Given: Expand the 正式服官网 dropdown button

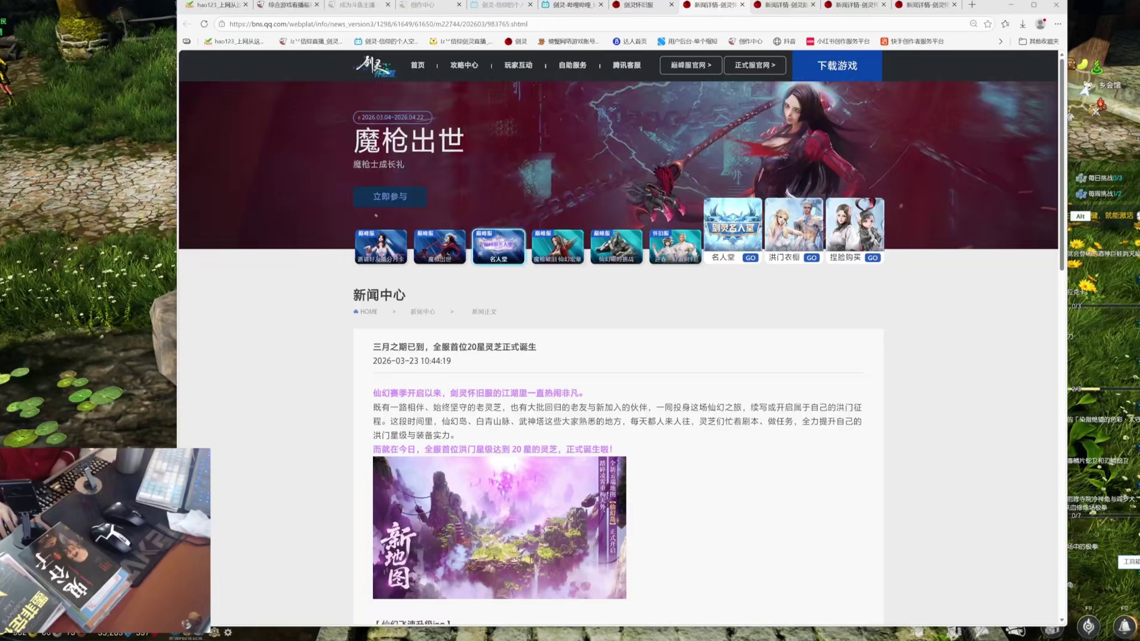Looking at the screenshot, I should [x=754, y=65].
